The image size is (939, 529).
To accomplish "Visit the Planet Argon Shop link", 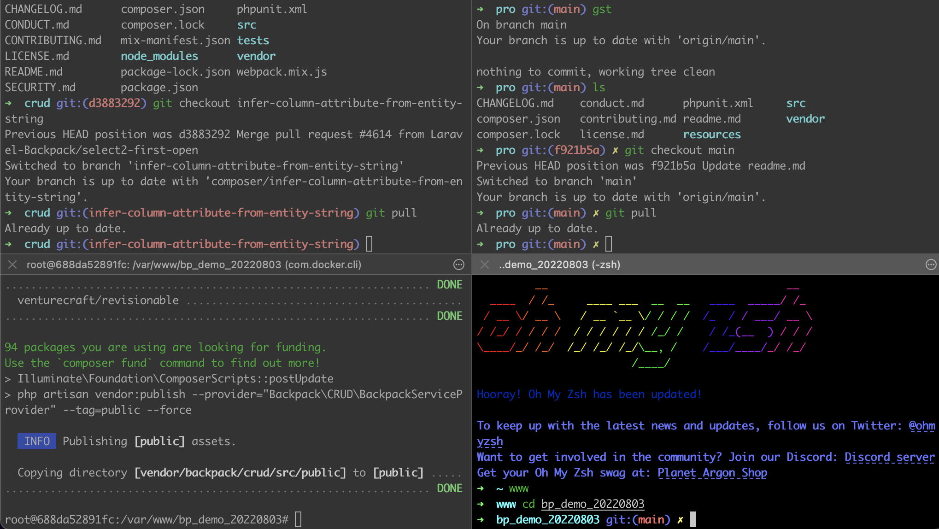I will point(712,472).
